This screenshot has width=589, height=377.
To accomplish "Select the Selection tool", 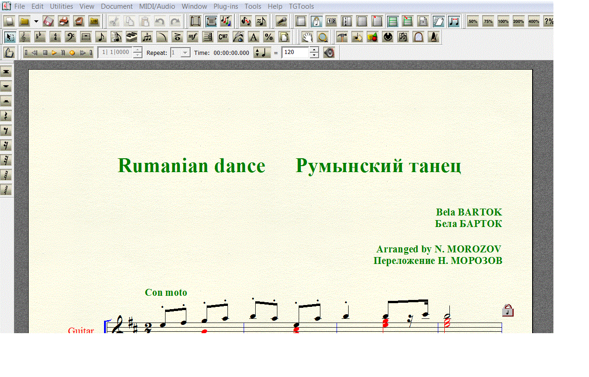I will (10, 37).
